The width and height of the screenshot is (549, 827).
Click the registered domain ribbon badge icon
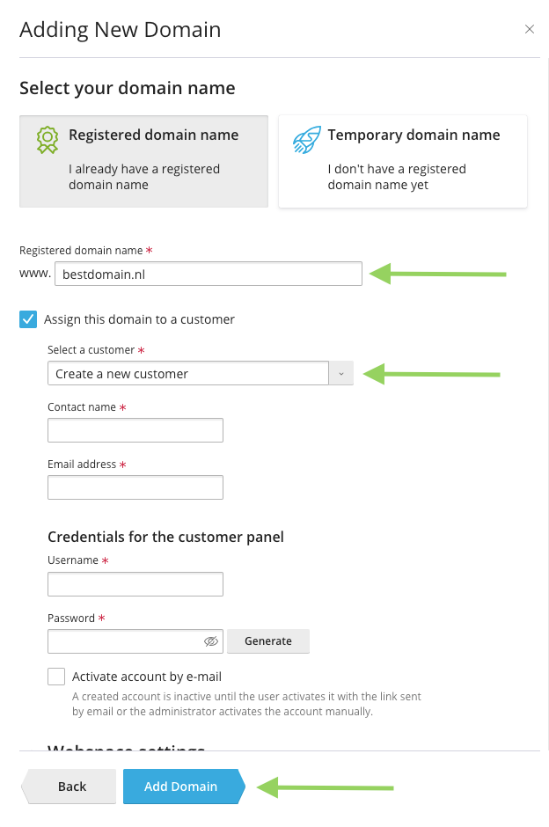click(47, 140)
